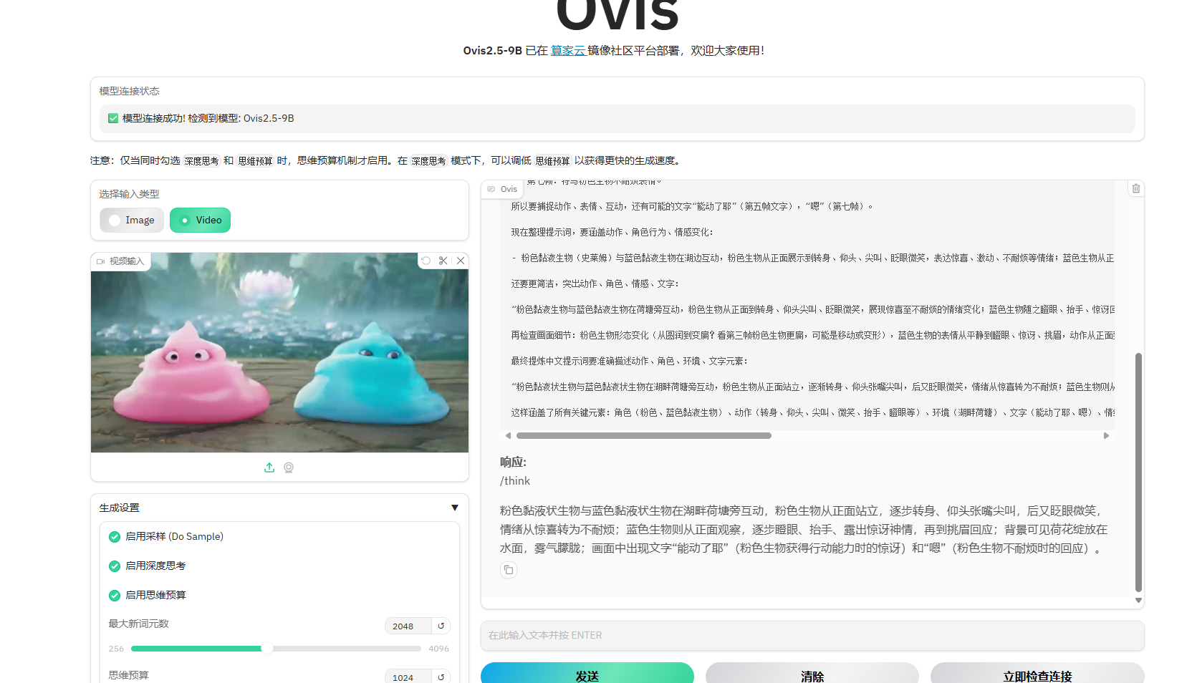Click the message text input box
This screenshot has width=1187, height=683.
pyautogui.click(x=812, y=635)
